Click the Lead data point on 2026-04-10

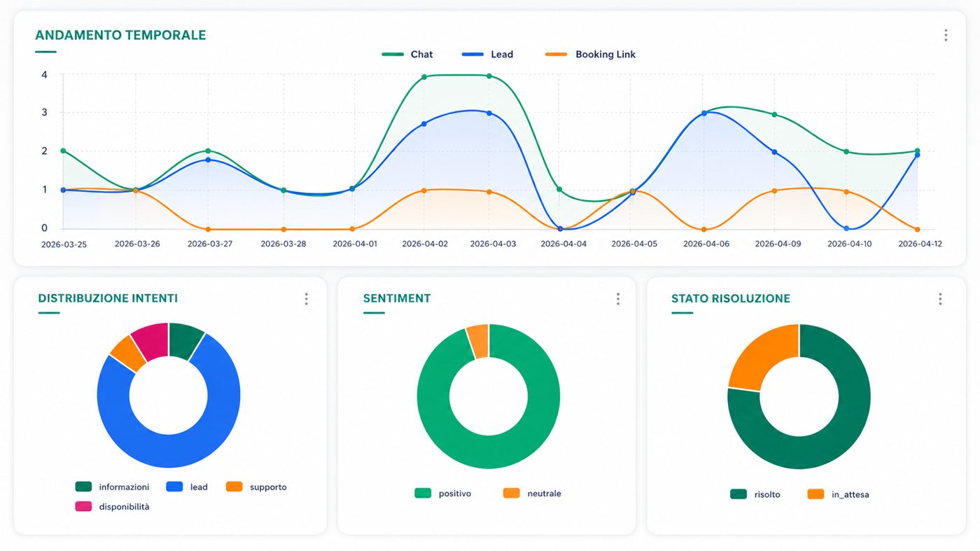(846, 228)
